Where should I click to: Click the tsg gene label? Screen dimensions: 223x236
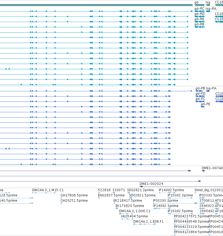tap(208, 2)
